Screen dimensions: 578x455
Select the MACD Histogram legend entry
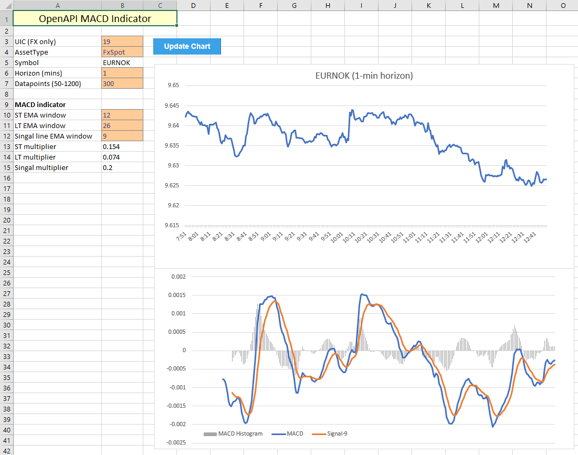coord(233,433)
